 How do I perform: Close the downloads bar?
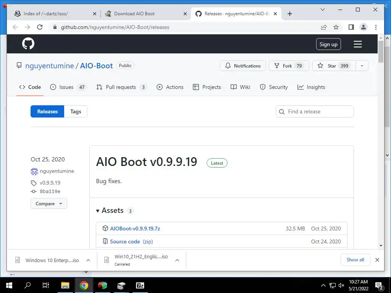[x=377, y=260]
